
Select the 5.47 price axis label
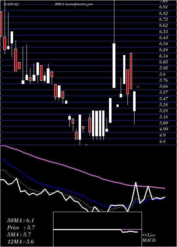(164, 98)
